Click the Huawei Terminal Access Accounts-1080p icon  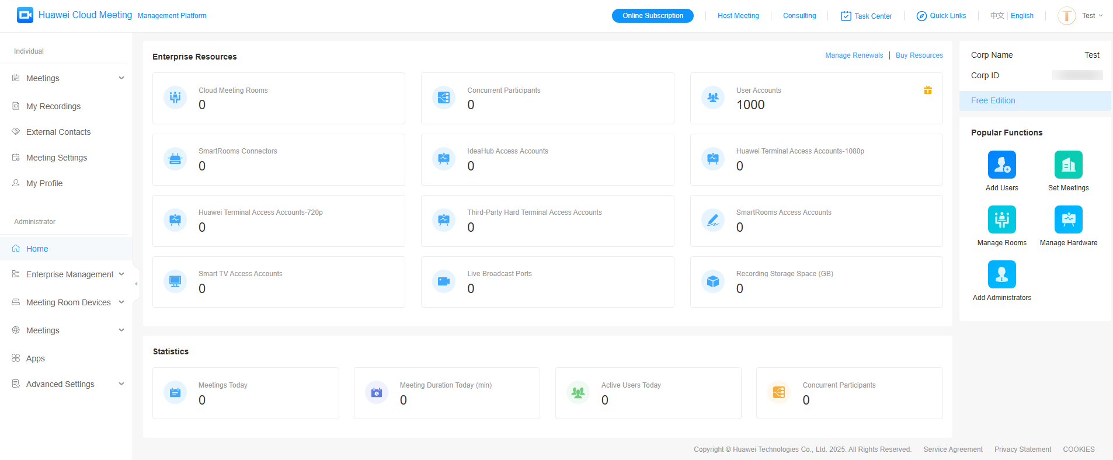[713, 159]
